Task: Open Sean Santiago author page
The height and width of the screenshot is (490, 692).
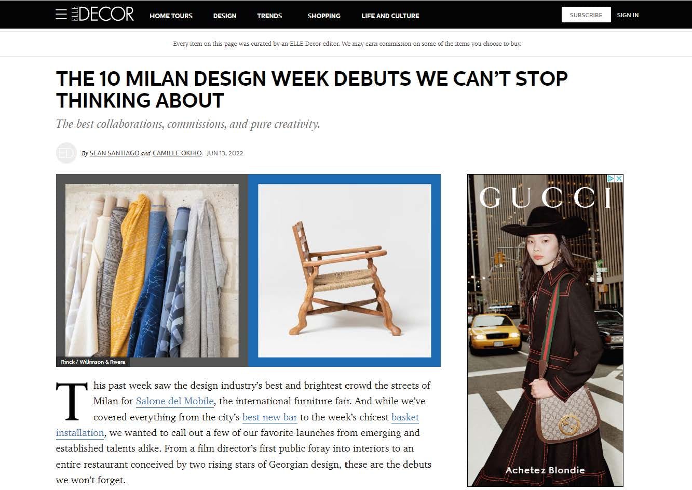Action: coord(114,153)
